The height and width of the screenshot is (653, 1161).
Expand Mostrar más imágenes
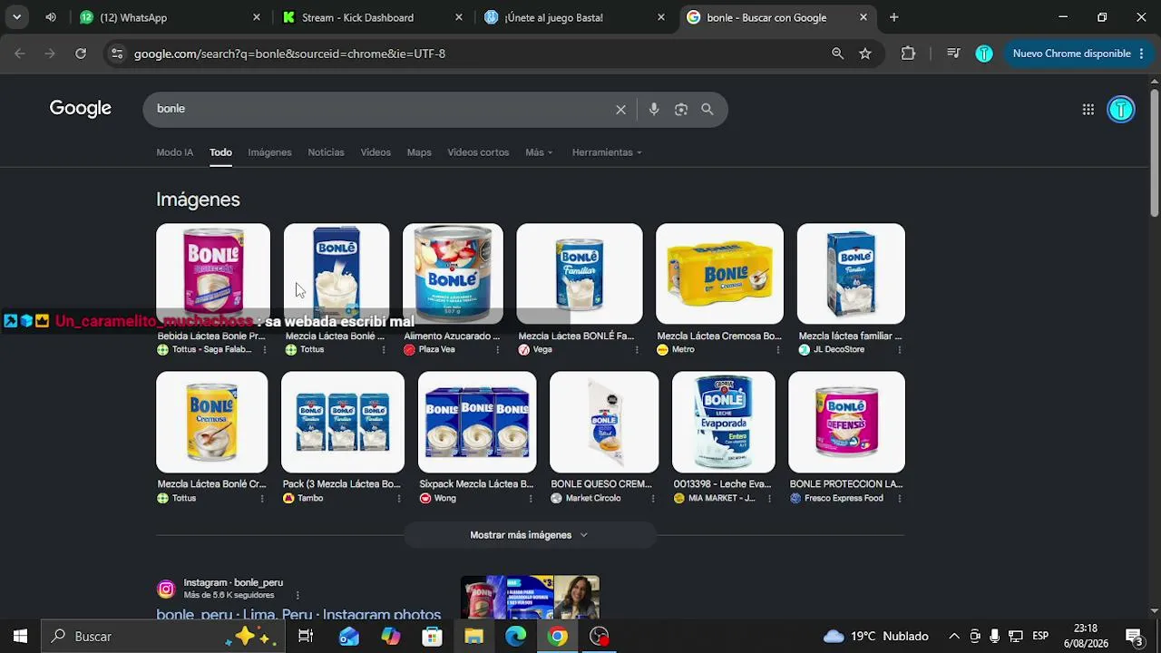click(x=530, y=535)
